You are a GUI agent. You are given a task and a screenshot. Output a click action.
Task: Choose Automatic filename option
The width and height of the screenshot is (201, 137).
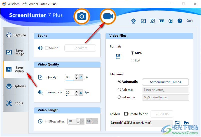pyautogui.click(x=119, y=82)
